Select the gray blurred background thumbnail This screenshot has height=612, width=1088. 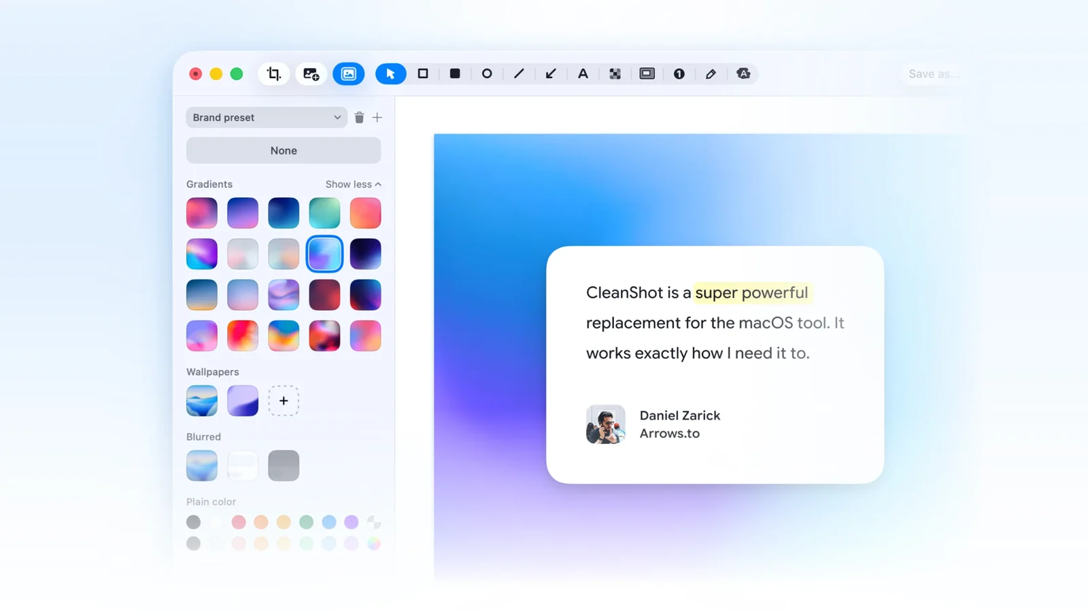pos(284,466)
